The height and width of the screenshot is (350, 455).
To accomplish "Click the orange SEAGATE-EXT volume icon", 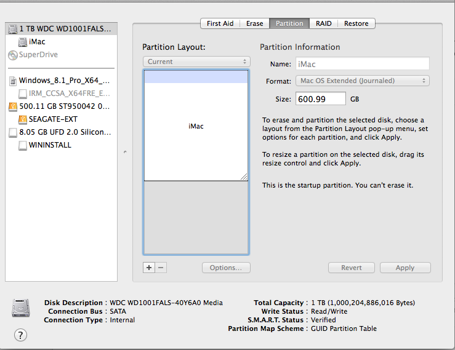I will coord(23,119).
